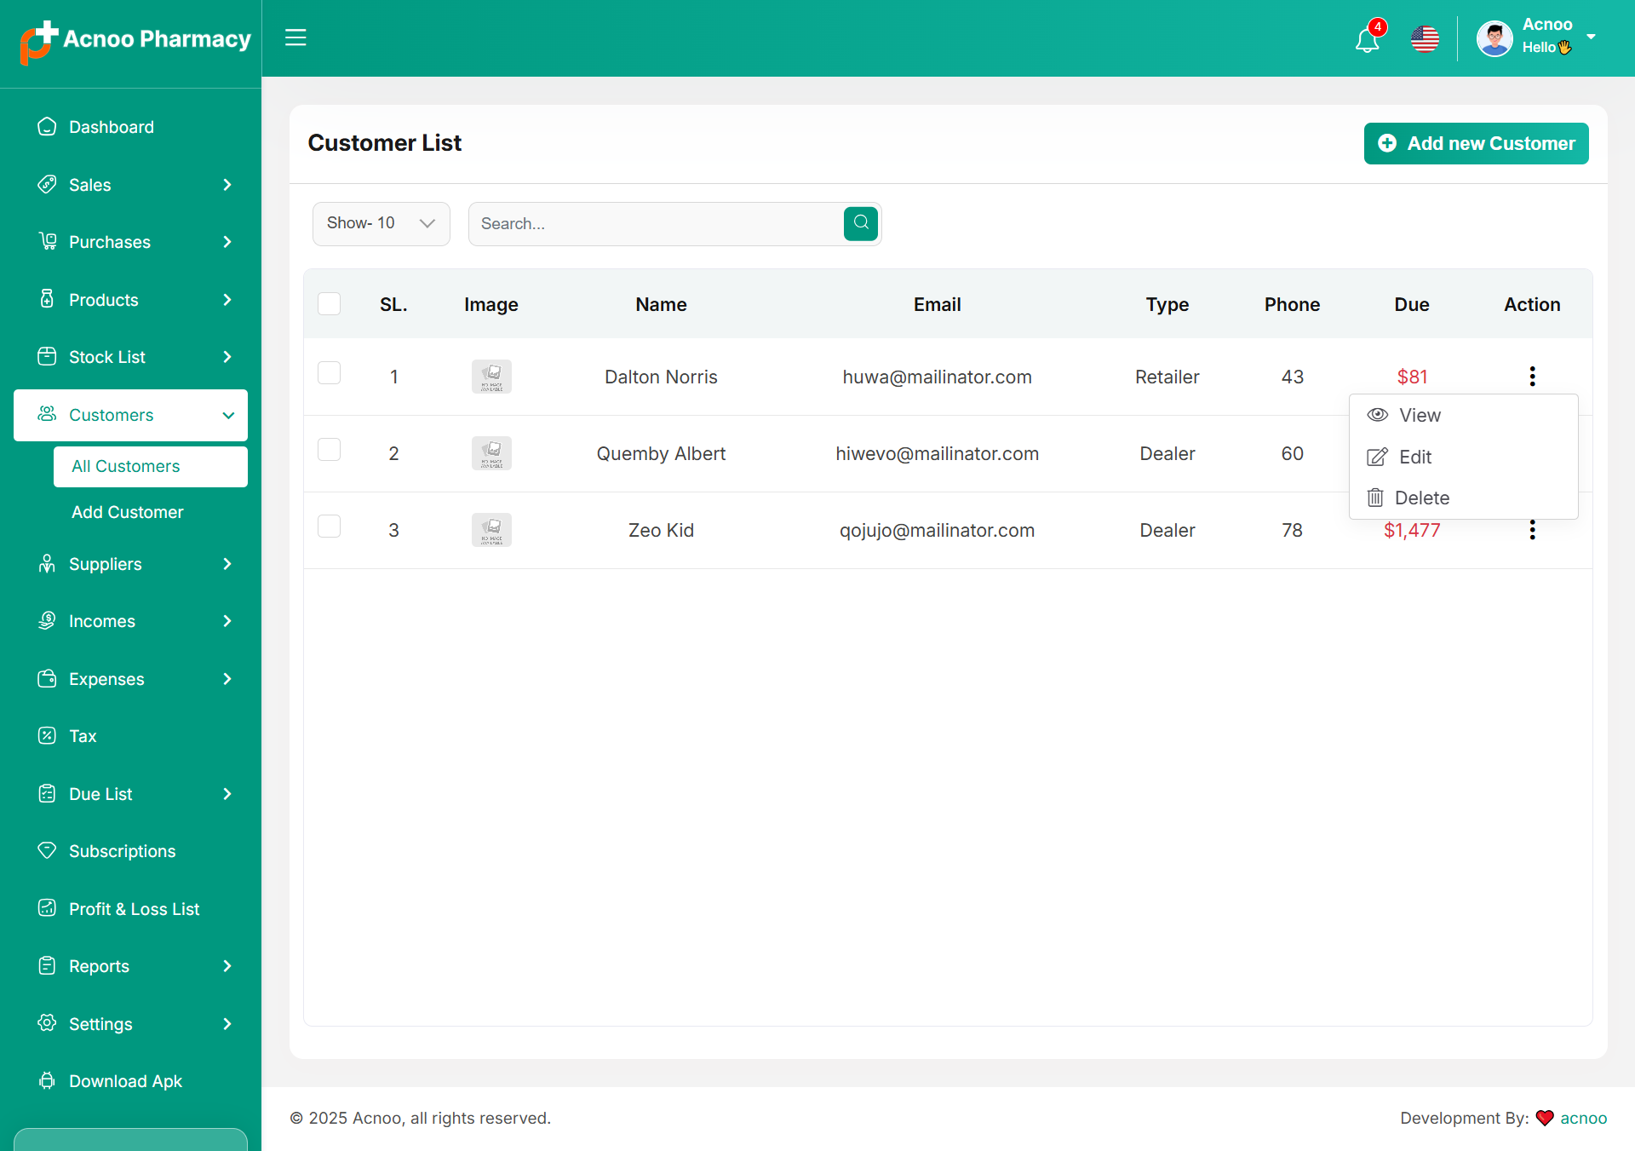Click into the Search input field
Image resolution: width=1635 pixels, height=1151 pixels.
click(x=656, y=223)
